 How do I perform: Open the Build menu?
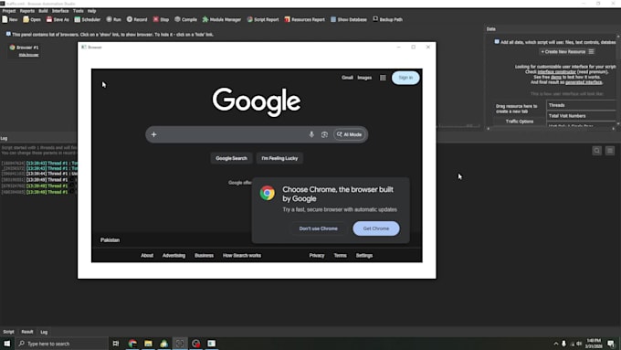(43, 11)
